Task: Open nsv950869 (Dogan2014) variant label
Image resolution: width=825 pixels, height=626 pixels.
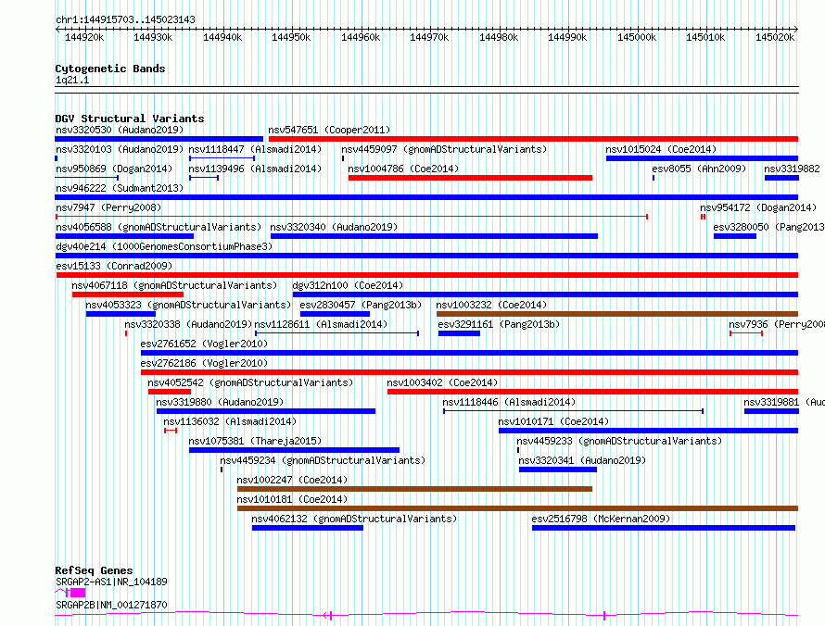Action: click(114, 169)
